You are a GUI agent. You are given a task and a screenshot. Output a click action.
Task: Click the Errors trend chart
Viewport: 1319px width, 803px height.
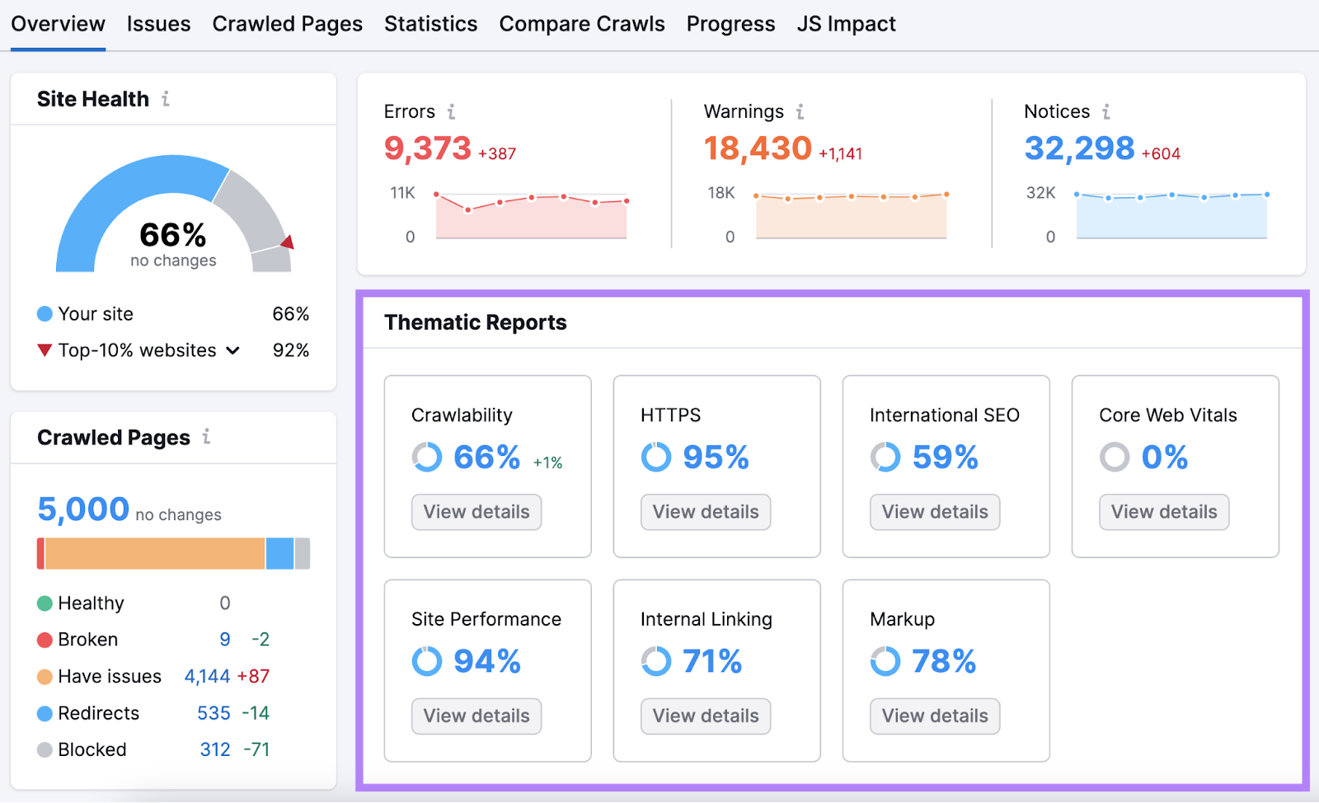click(x=531, y=216)
